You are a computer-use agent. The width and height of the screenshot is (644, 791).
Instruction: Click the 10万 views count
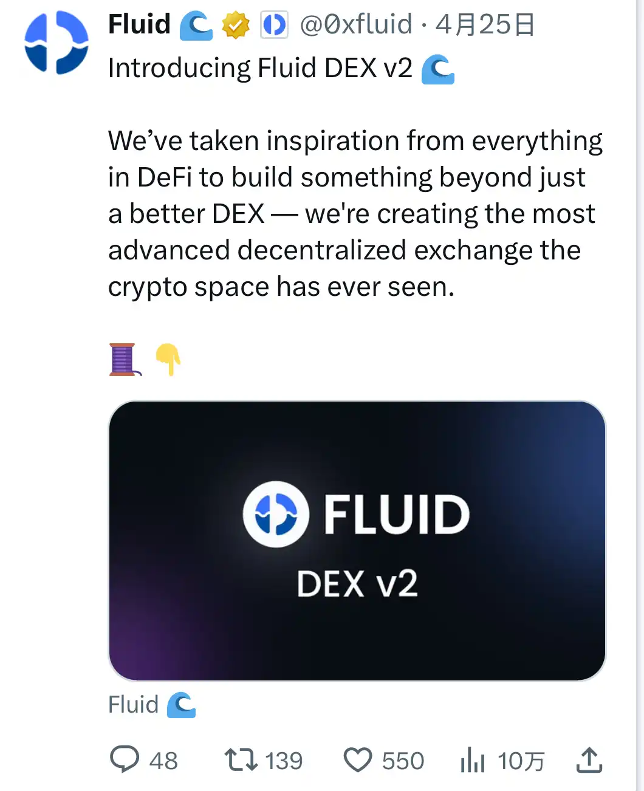click(521, 761)
